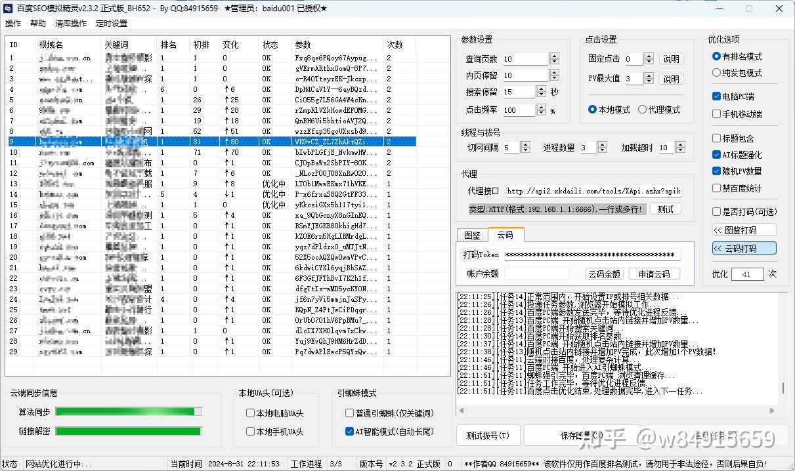Click the 测试拨号(T) button
795x471 pixels.
tap(488, 436)
